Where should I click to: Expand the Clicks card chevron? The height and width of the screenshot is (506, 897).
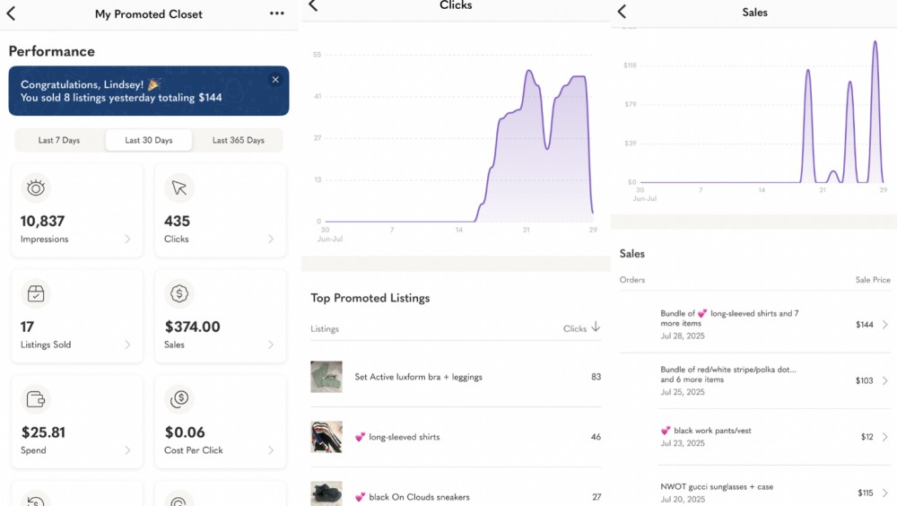click(x=271, y=239)
